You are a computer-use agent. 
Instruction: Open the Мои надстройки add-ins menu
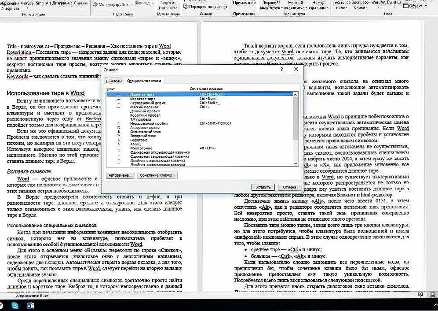pos(113,4)
